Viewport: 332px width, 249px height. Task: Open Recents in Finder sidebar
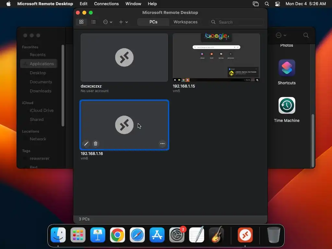tap(38, 54)
